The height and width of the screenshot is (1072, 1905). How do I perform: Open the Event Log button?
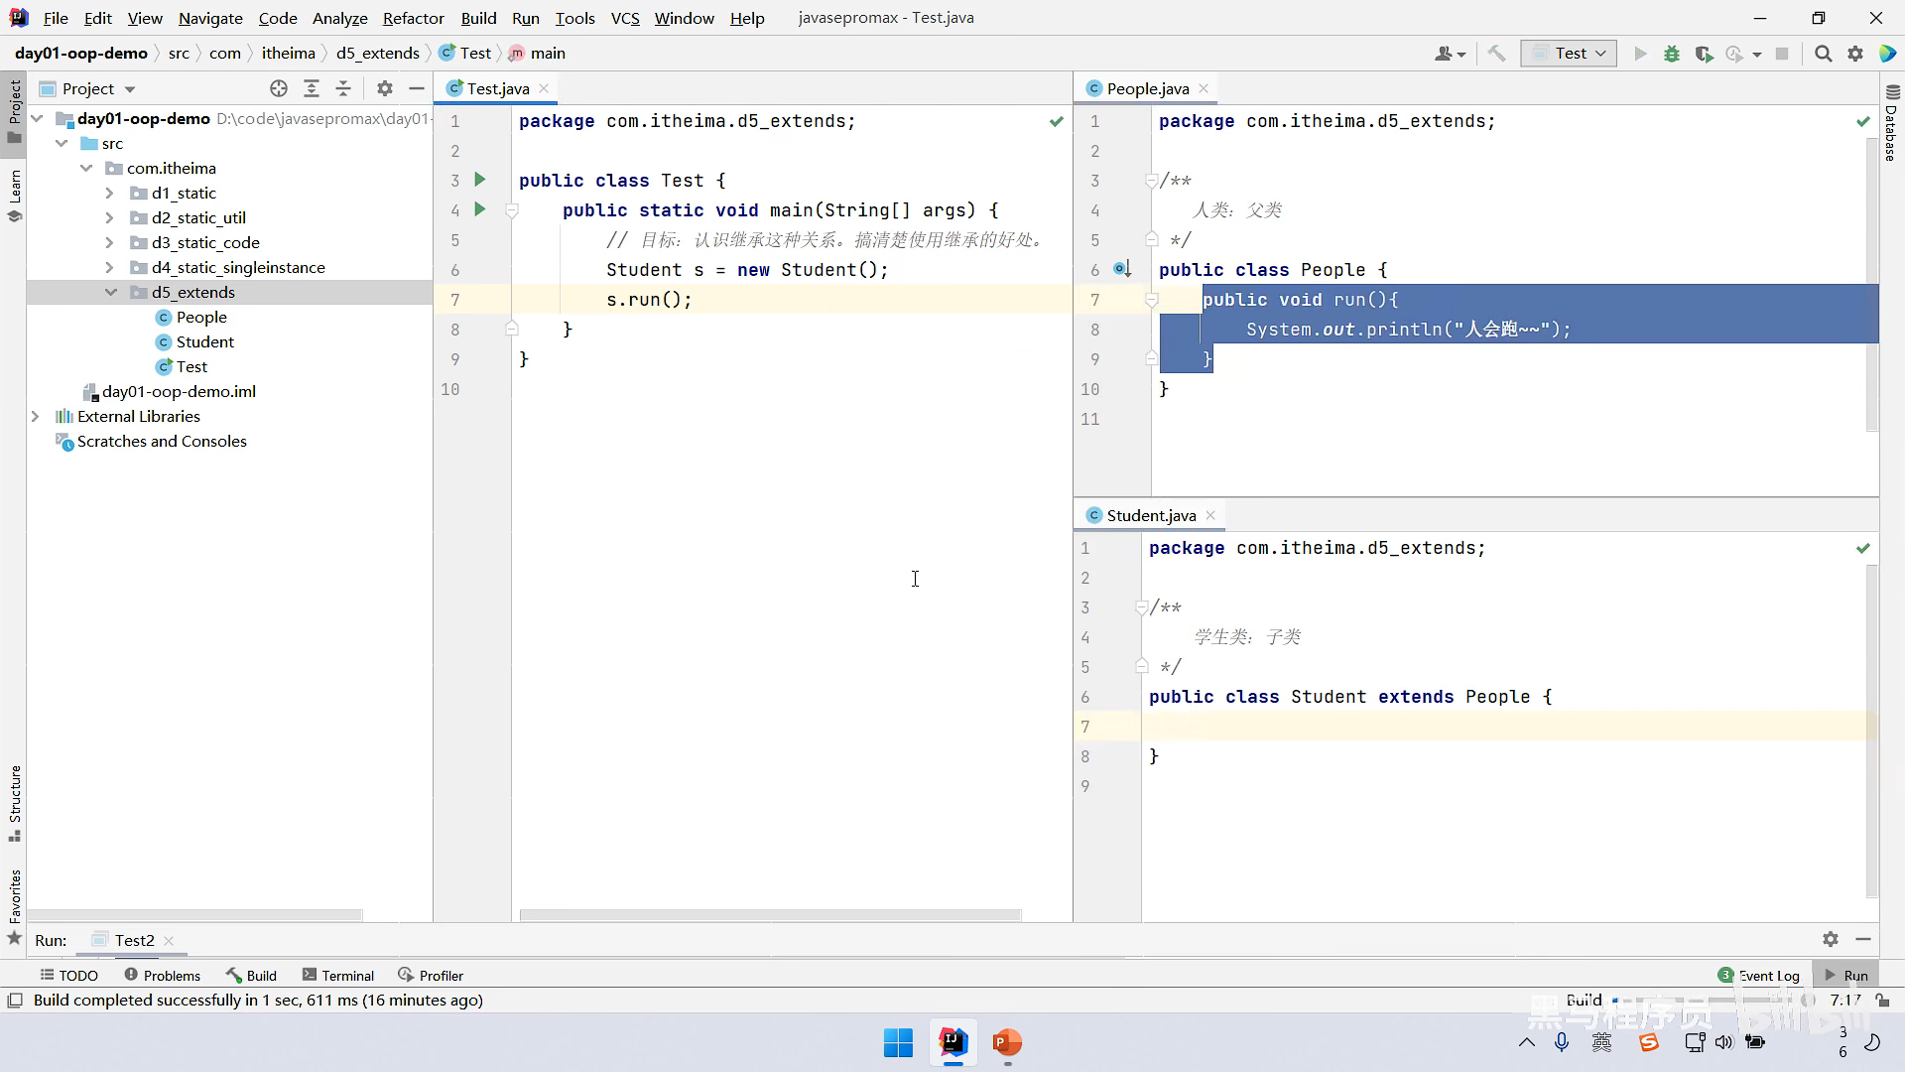[x=1759, y=975]
